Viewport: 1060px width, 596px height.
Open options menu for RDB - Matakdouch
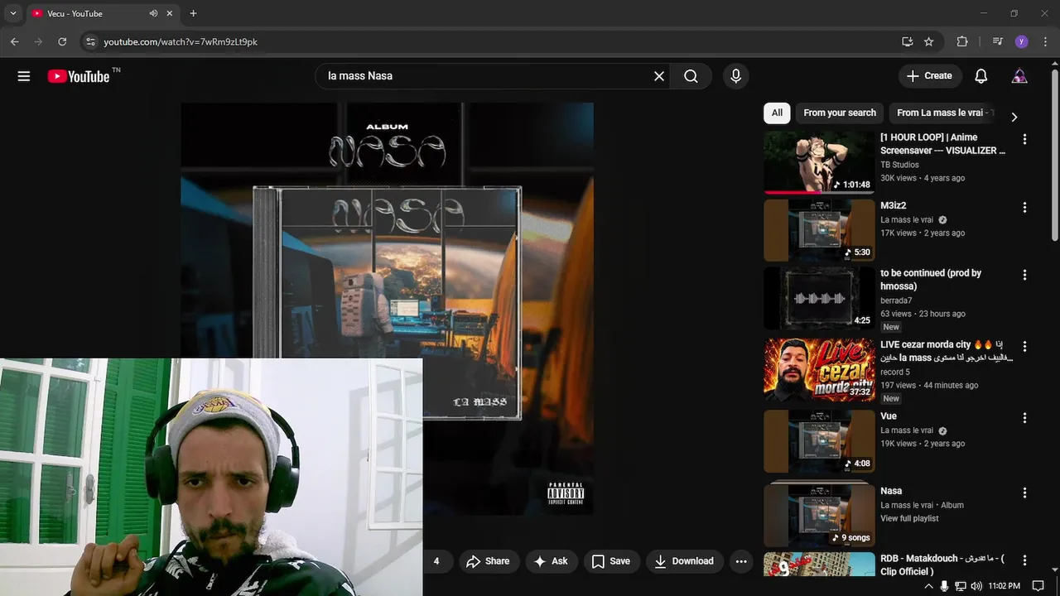(1024, 560)
